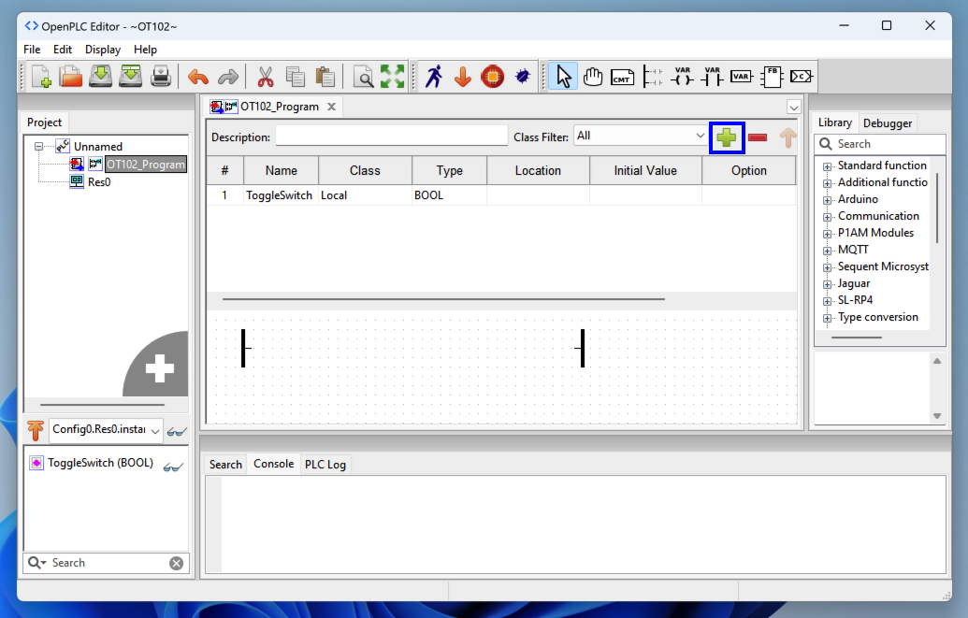Open the editor tab list dropdown arrow

click(794, 107)
